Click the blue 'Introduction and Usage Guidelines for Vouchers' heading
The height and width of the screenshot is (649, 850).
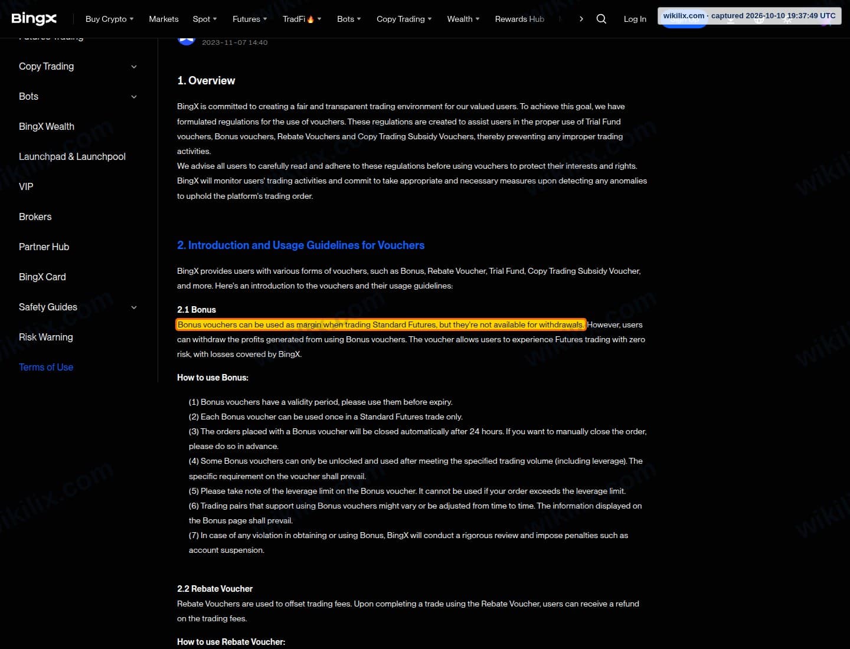(301, 245)
